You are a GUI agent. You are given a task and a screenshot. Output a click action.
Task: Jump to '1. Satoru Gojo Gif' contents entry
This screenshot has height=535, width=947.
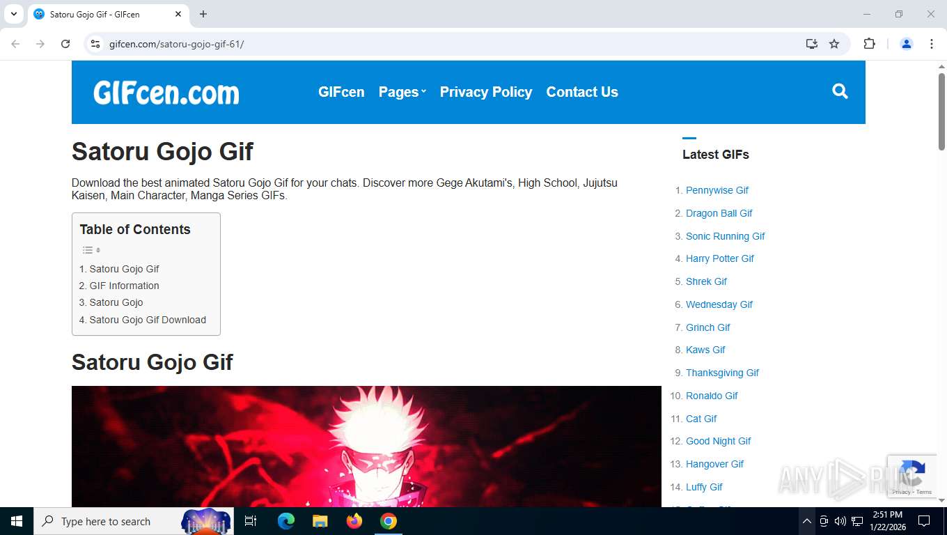pyautogui.click(x=119, y=269)
